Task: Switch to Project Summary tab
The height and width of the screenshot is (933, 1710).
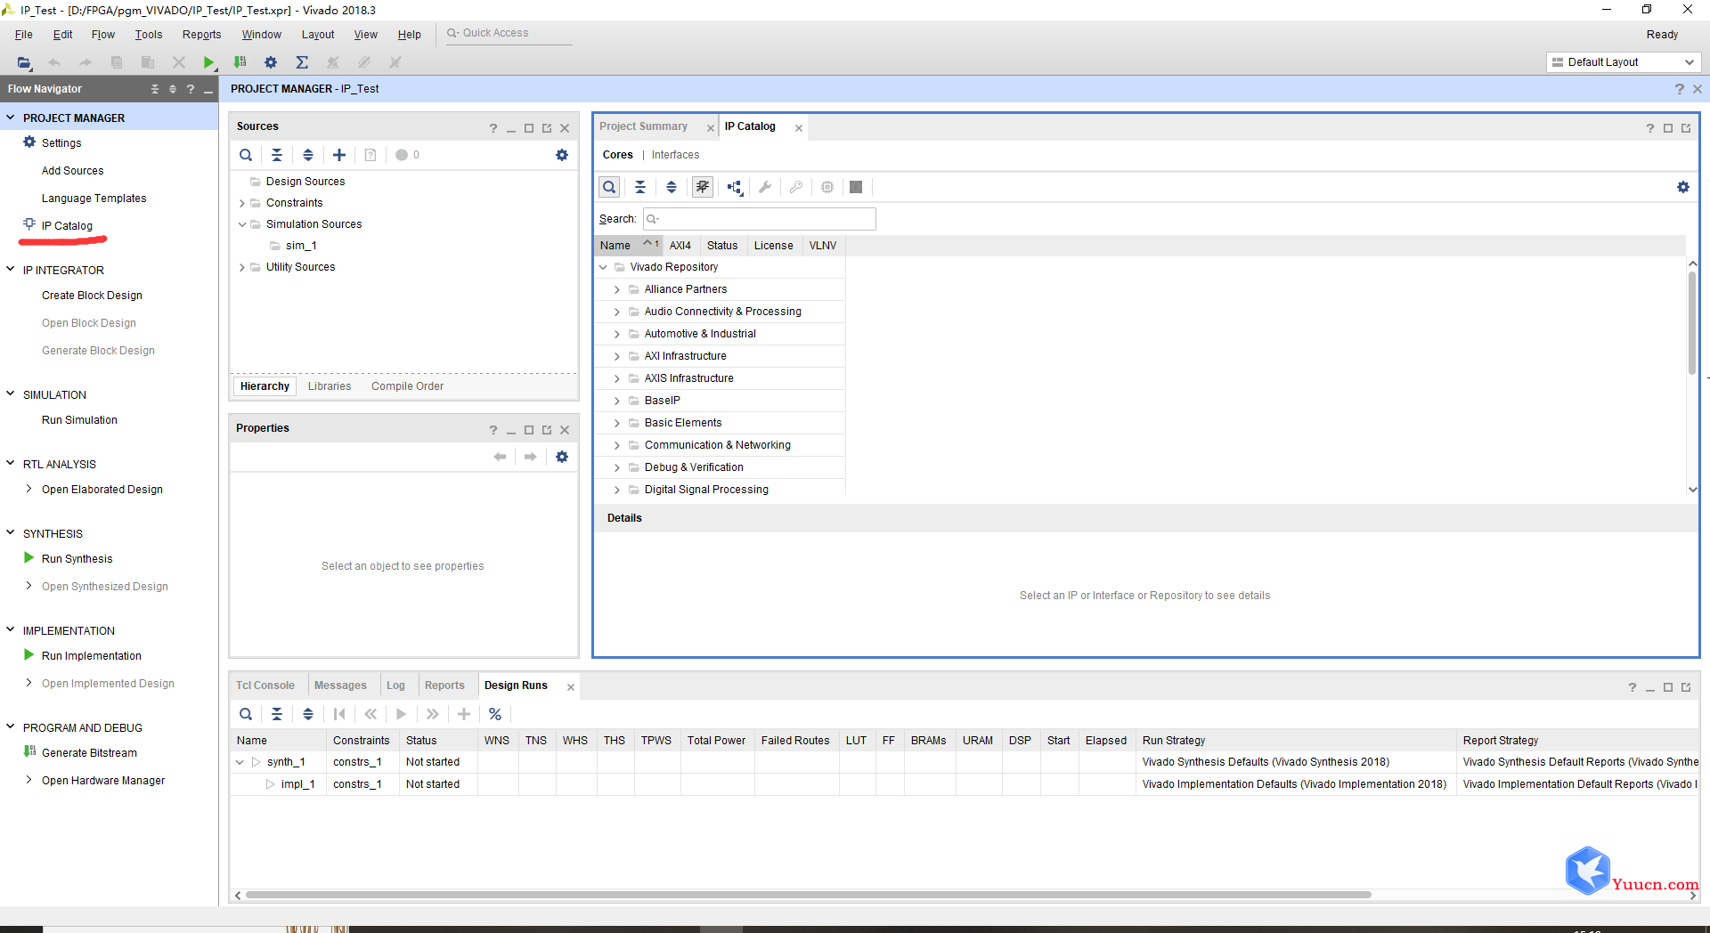Action: [x=644, y=126]
